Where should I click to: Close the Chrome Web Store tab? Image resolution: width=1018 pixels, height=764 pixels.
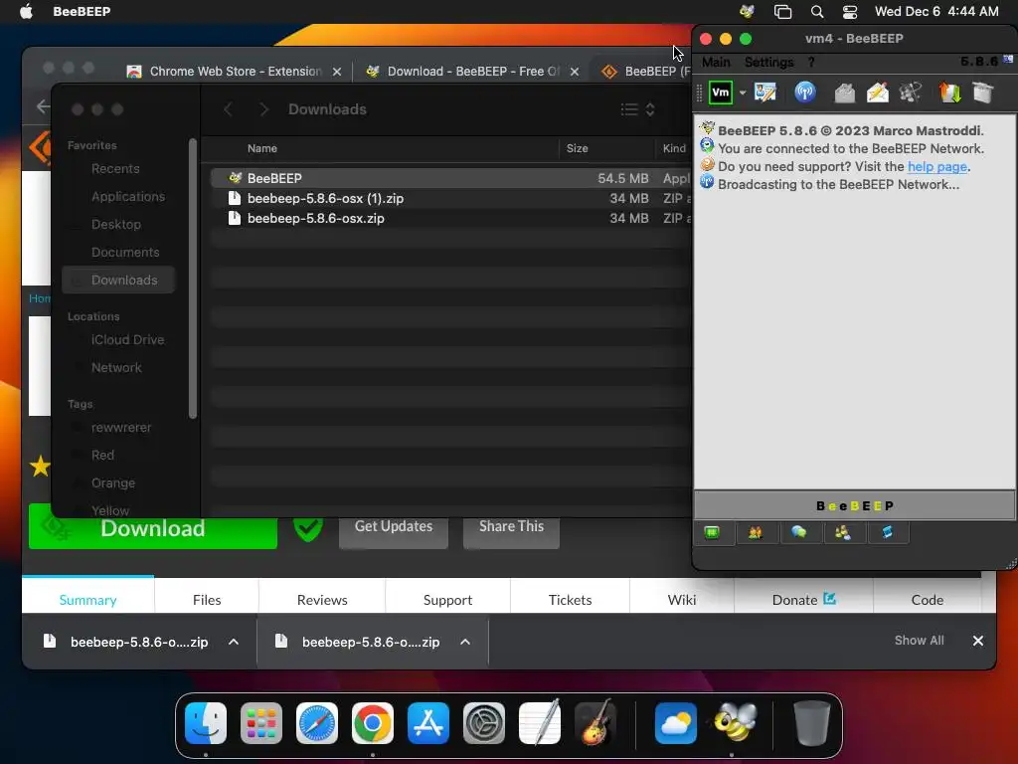point(337,72)
